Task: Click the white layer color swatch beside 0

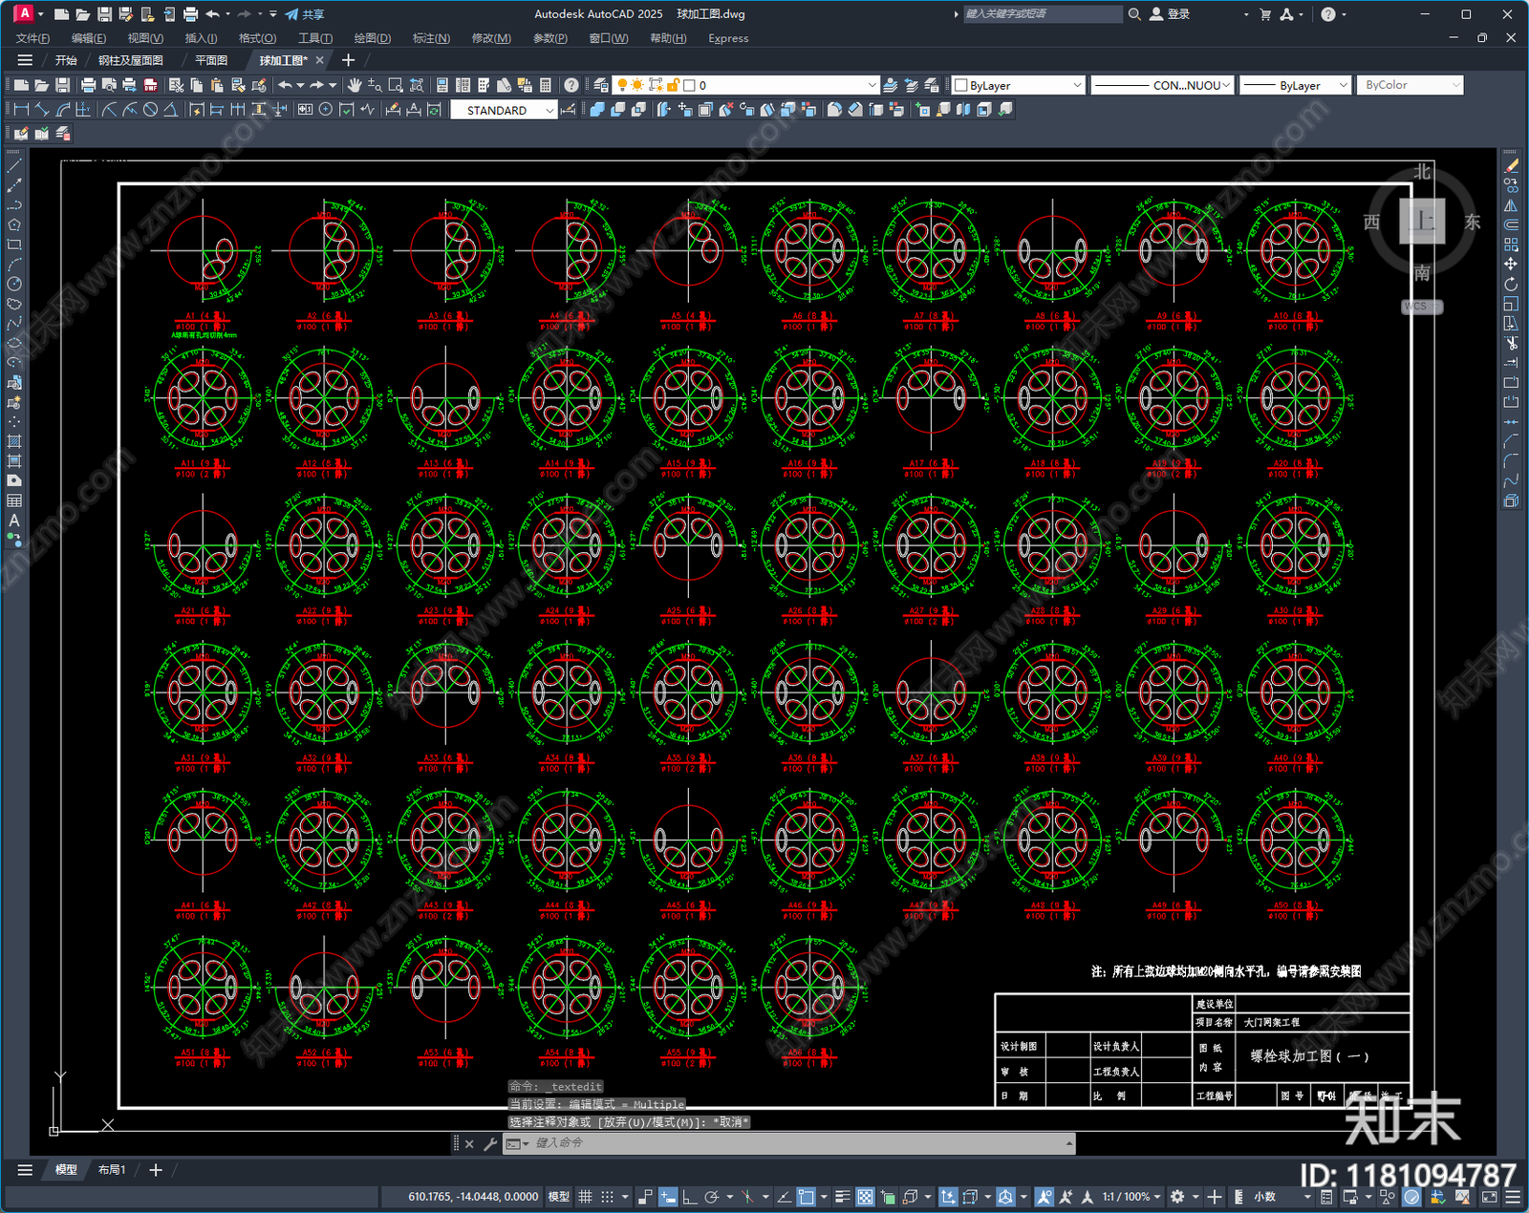Action: tap(689, 85)
